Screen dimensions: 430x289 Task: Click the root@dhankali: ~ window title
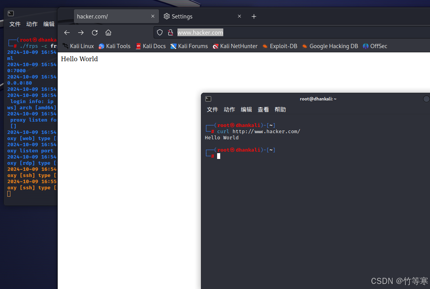click(x=318, y=99)
